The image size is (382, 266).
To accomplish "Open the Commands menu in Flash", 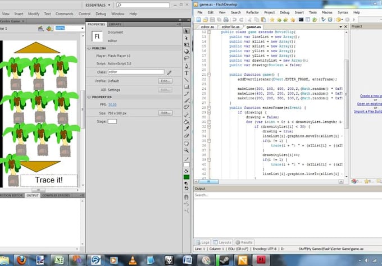I will pyautogui.click(x=64, y=14).
